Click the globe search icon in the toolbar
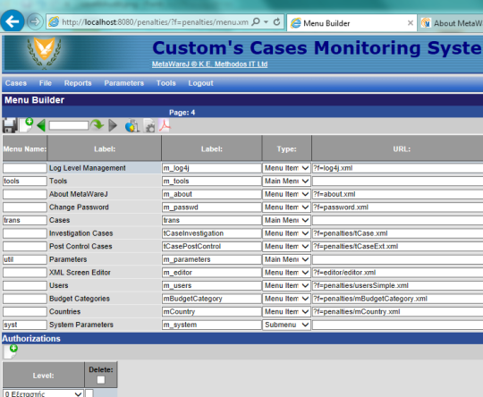The width and height of the screenshot is (483, 397). [132, 126]
